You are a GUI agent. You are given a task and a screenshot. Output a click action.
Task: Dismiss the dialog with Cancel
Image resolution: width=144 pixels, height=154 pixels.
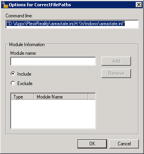pyautogui.click(x=124, y=144)
